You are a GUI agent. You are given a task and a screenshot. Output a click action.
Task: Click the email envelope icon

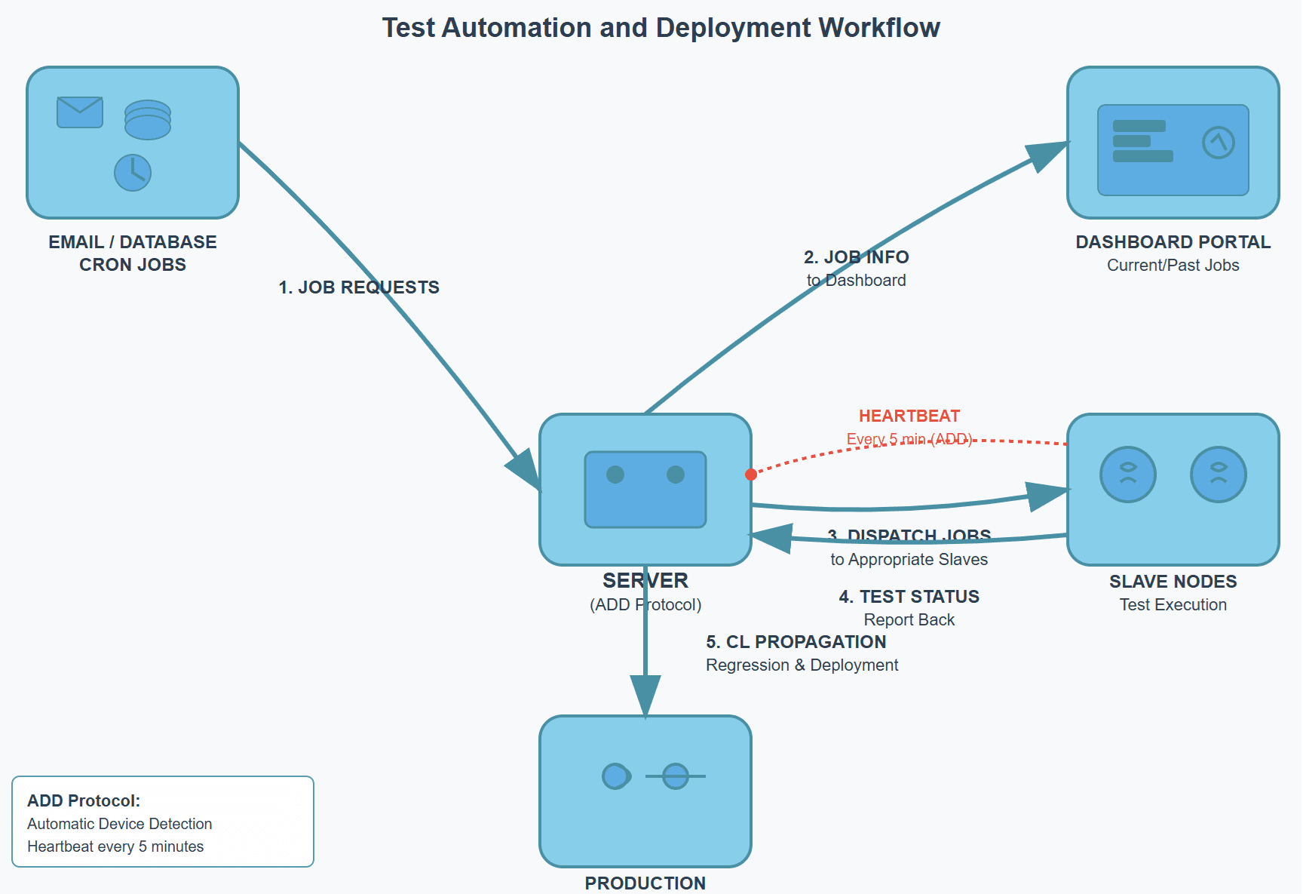[80, 112]
